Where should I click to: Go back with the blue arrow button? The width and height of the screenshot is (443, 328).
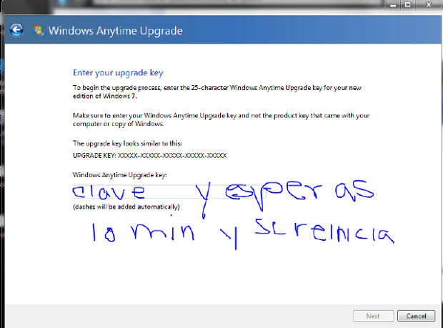pos(16,30)
